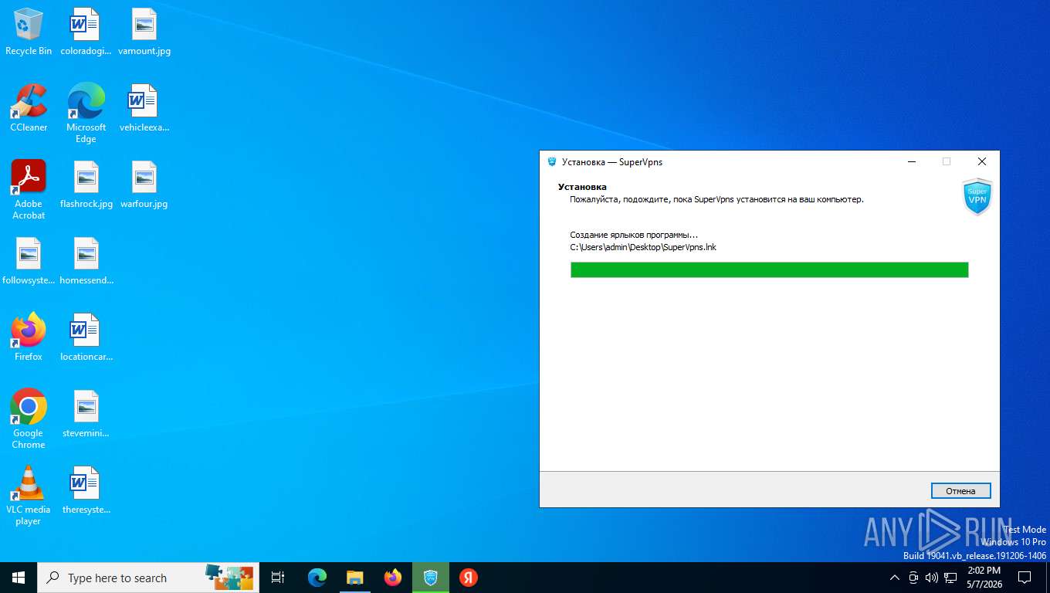Open File Explorer from the taskbar
This screenshot has width=1050, height=593.
[x=355, y=578]
